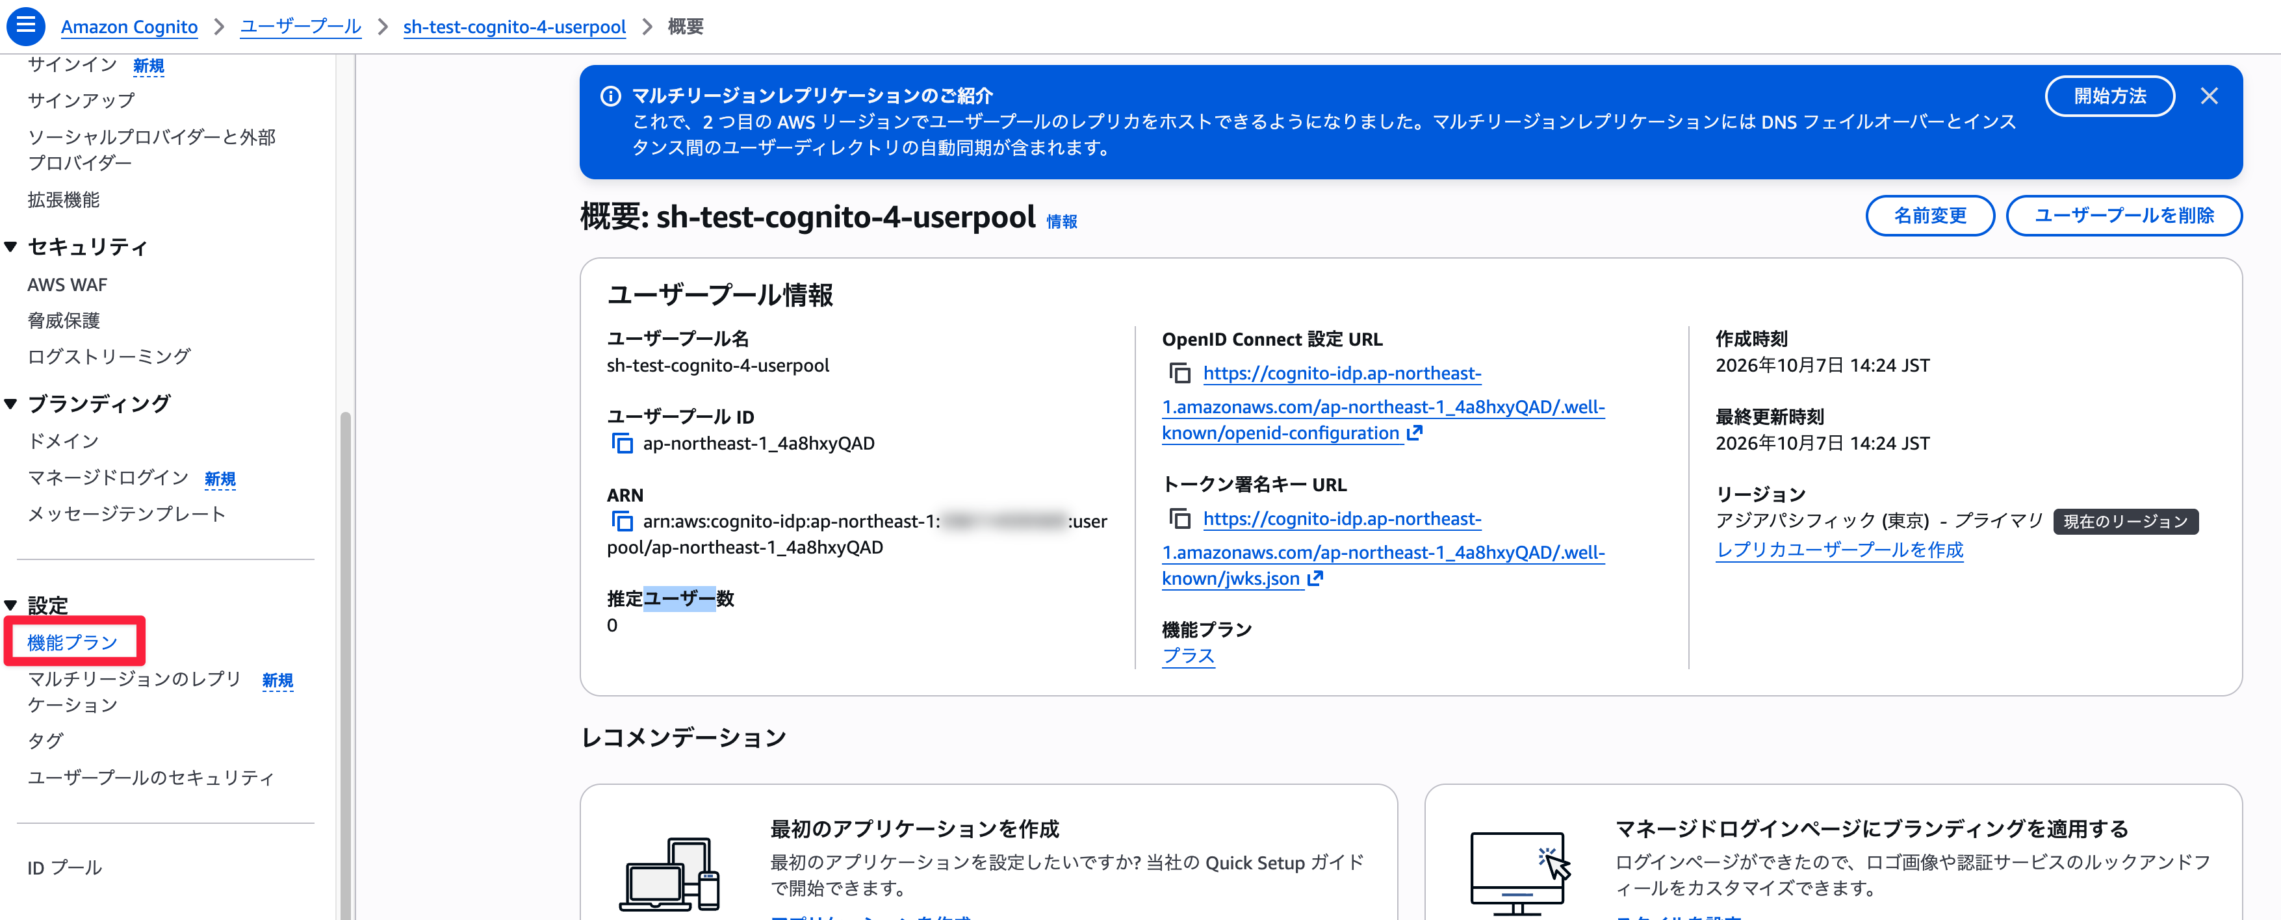Viewport: 2281px width, 920px height.
Task: Copy the token signing key URL
Action: coord(1179,518)
